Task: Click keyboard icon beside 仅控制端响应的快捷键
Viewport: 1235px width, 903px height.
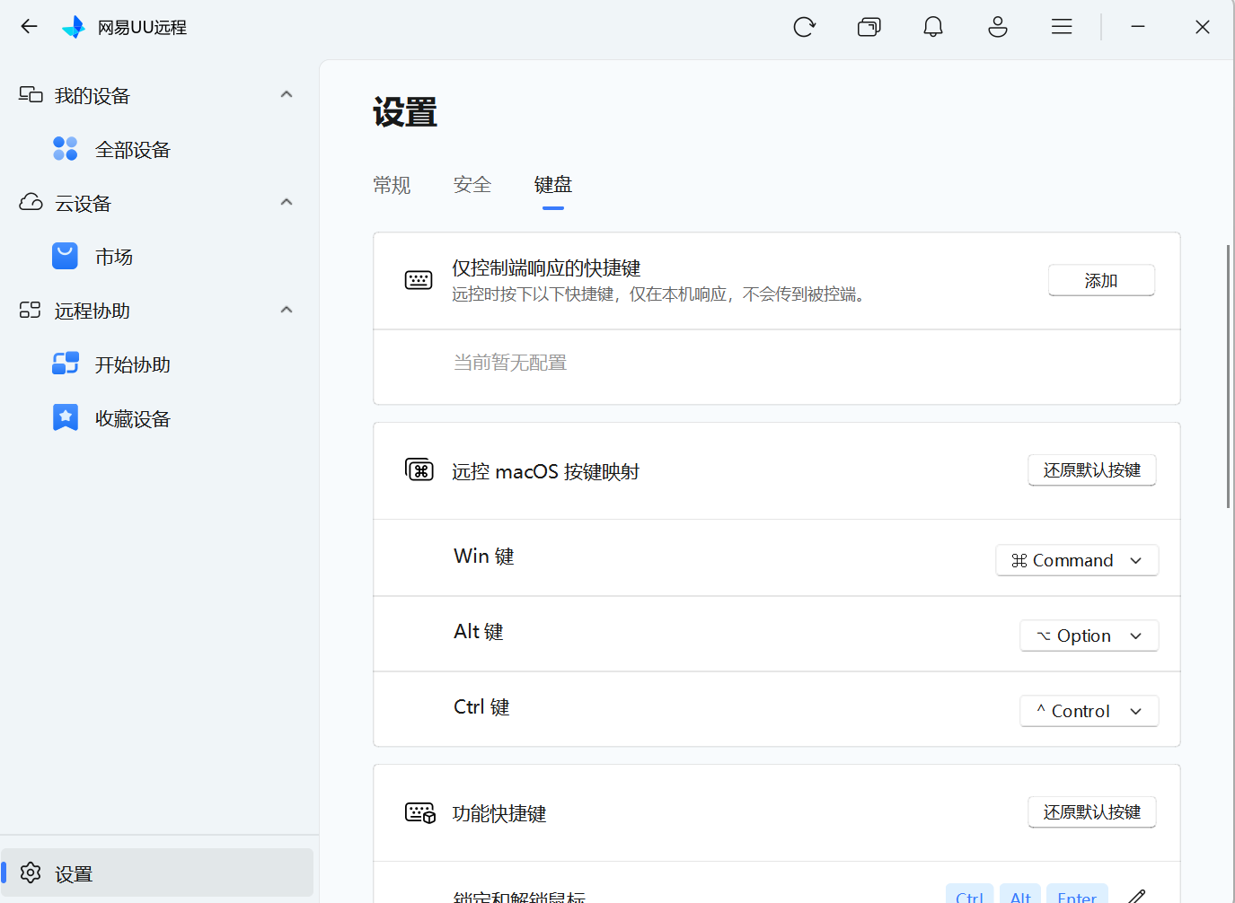Action: (419, 280)
